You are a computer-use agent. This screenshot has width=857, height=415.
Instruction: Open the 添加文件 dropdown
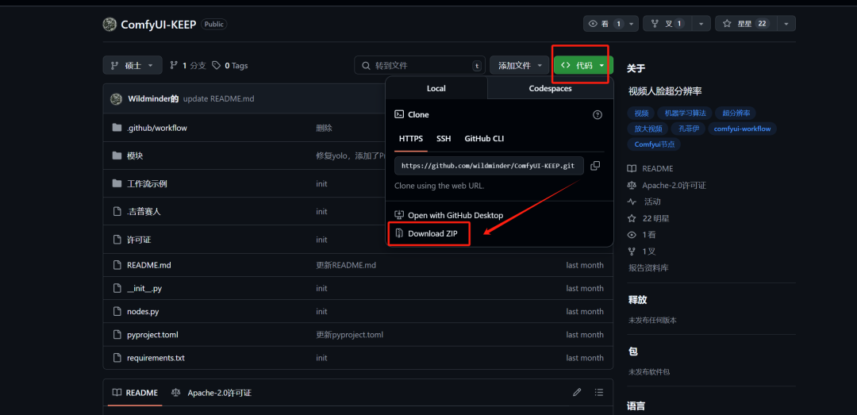[x=519, y=65]
